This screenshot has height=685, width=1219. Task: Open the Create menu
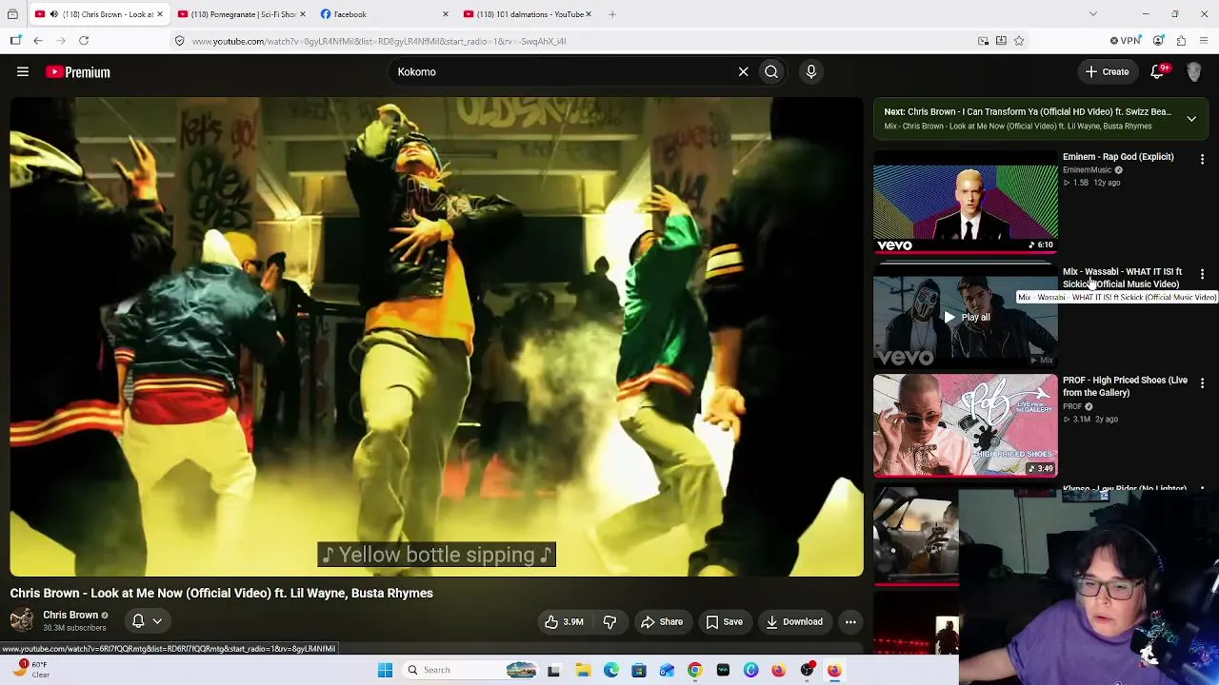[1107, 71]
